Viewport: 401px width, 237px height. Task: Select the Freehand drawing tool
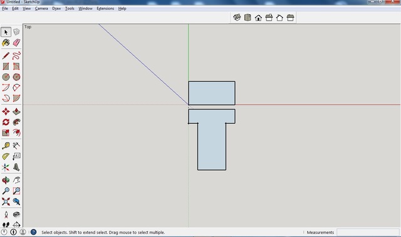[x=16, y=56]
